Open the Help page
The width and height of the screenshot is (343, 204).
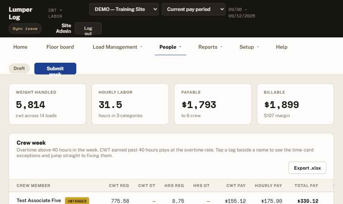click(281, 47)
